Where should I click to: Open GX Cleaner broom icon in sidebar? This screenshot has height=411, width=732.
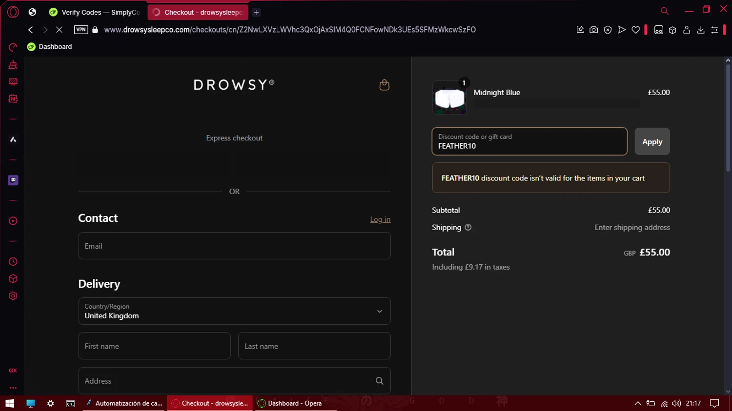tap(13, 65)
